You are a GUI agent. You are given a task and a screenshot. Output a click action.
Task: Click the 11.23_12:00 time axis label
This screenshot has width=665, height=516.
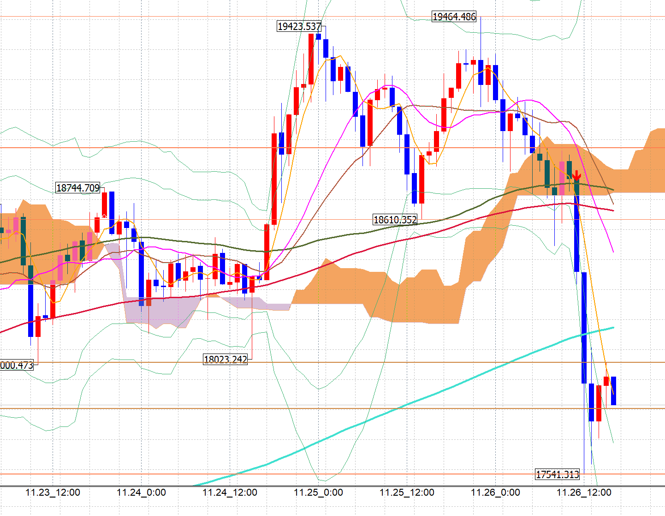(53, 492)
